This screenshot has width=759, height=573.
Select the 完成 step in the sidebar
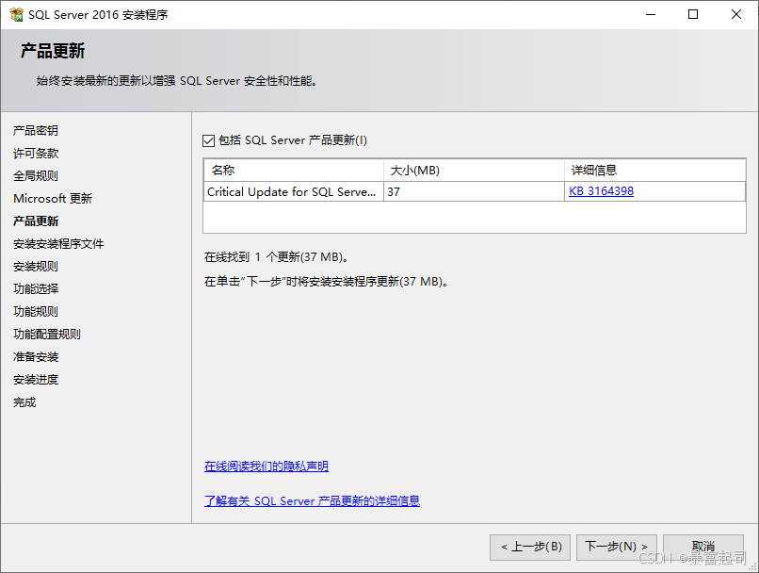pyautogui.click(x=24, y=402)
